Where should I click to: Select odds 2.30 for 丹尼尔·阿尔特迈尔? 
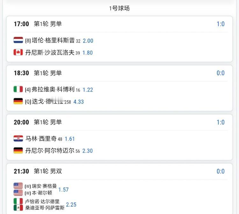click(88, 151)
